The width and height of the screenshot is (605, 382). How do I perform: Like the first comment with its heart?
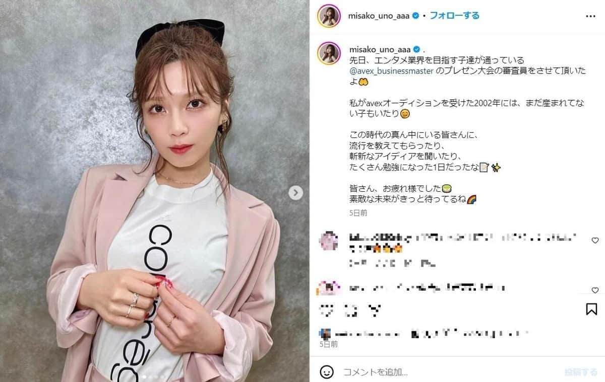pos(595,241)
